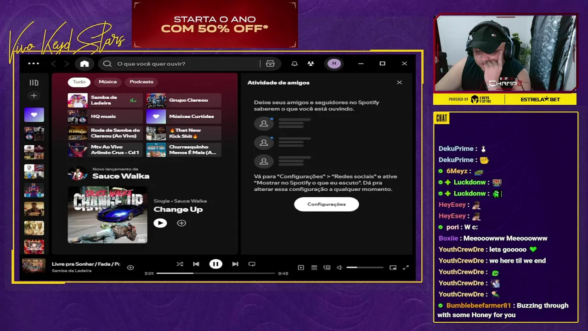Screen dimensions: 588x331
Task: Click the '50% OFF' banner ad
Action: tap(215, 24)
